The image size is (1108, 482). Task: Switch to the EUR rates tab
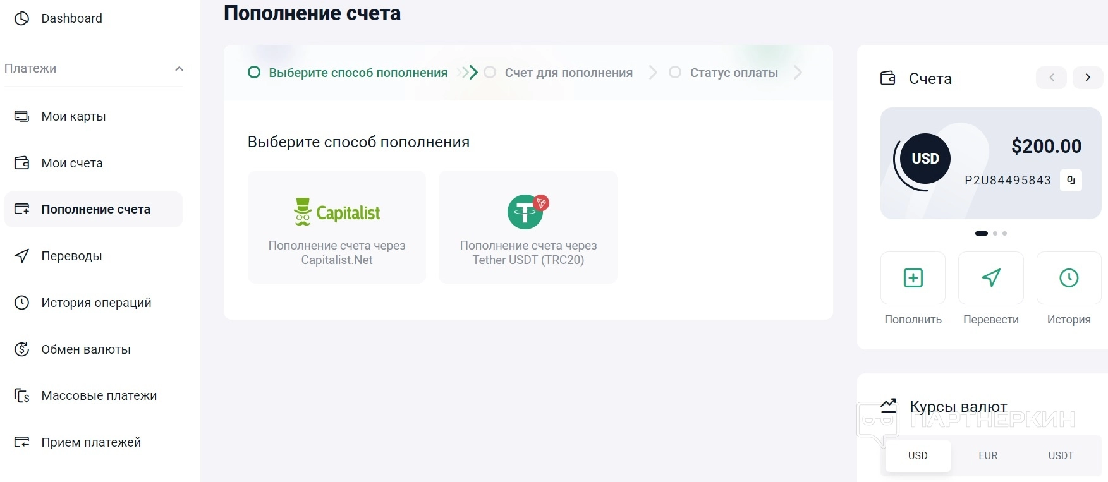988,455
